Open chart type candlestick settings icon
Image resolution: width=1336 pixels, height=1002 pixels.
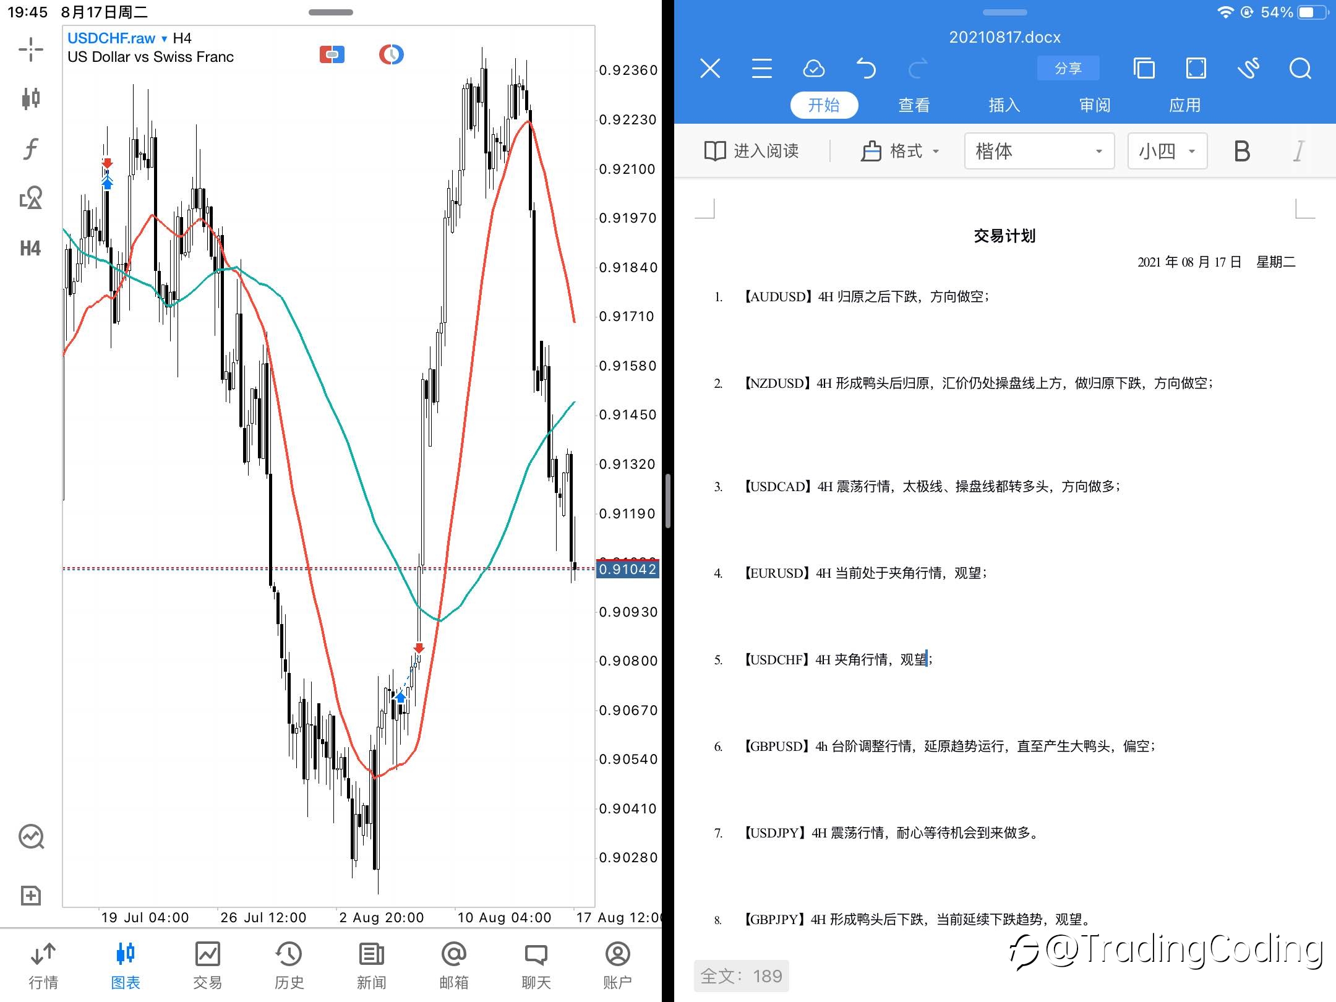click(x=30, y=98)
